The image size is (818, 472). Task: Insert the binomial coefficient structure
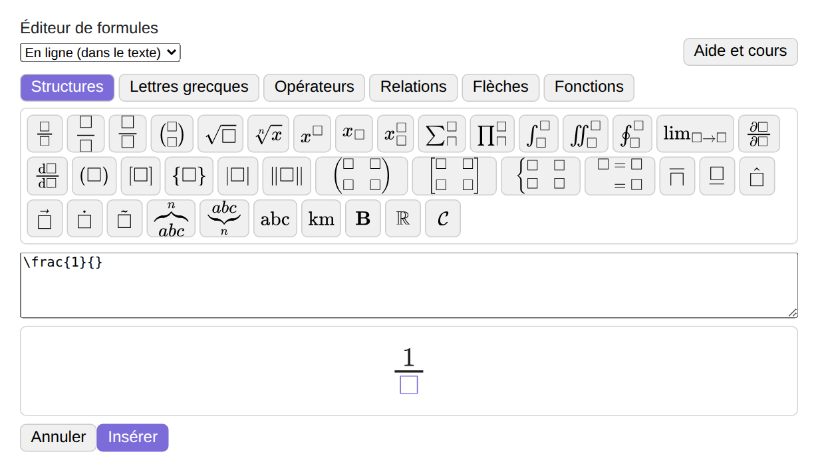172,134
